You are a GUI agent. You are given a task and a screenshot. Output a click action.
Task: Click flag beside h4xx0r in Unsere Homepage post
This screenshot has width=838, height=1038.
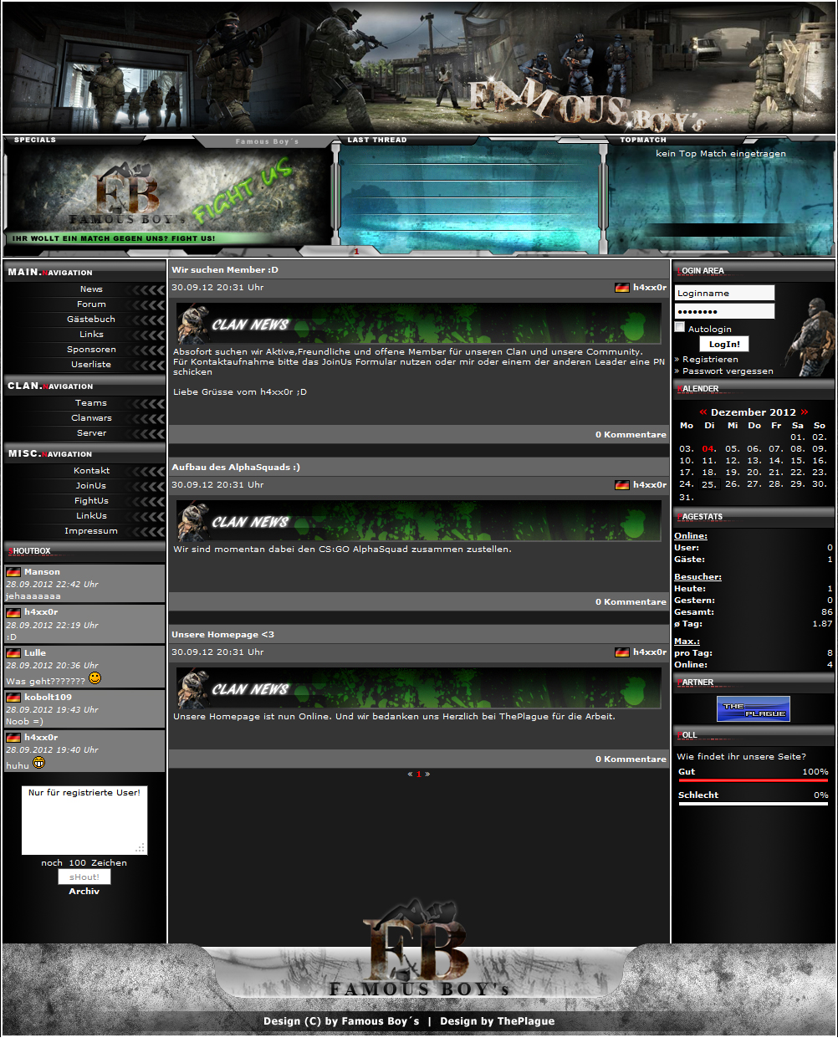click(621, 652)
